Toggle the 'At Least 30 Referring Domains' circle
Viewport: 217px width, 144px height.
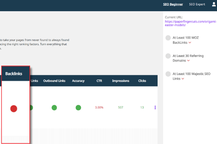tap(168, 56)
